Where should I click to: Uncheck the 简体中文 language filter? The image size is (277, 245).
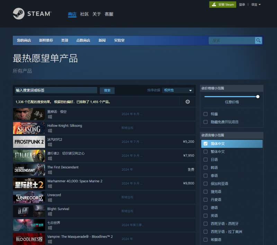coord(206,144)
